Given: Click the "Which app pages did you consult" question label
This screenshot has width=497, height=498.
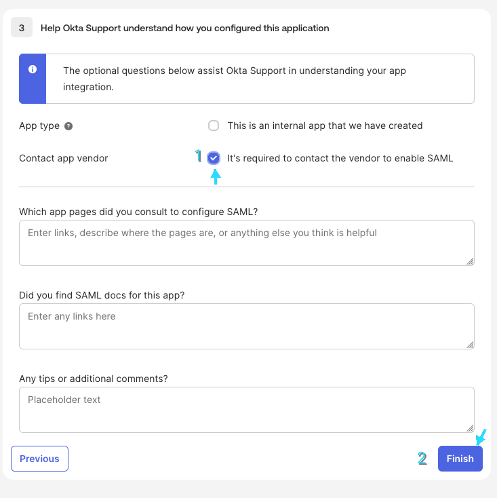Looking at the screenshot, I should tap(138, 211).
